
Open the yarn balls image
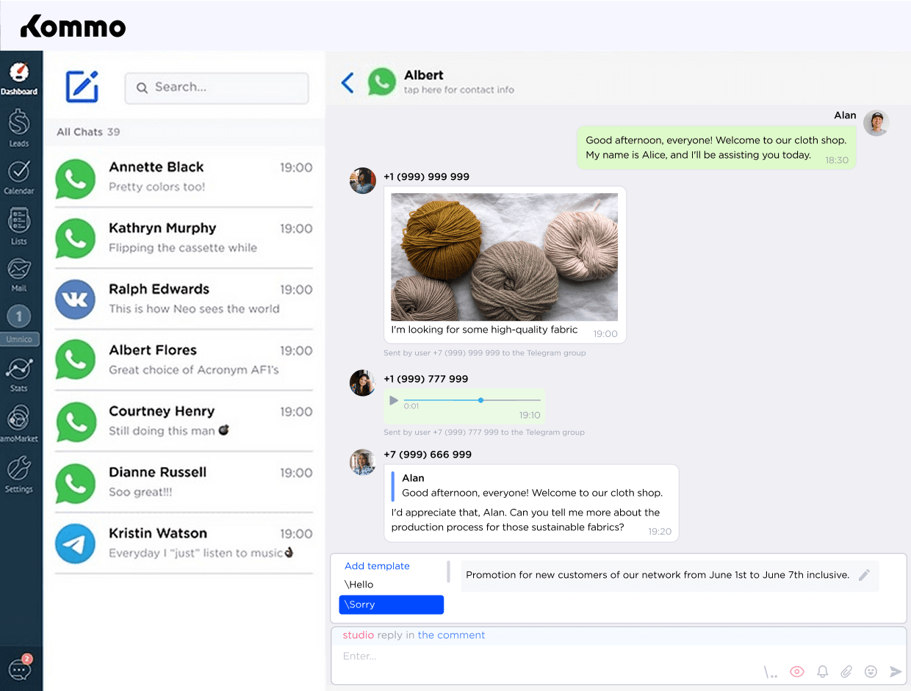coord(504,257)
